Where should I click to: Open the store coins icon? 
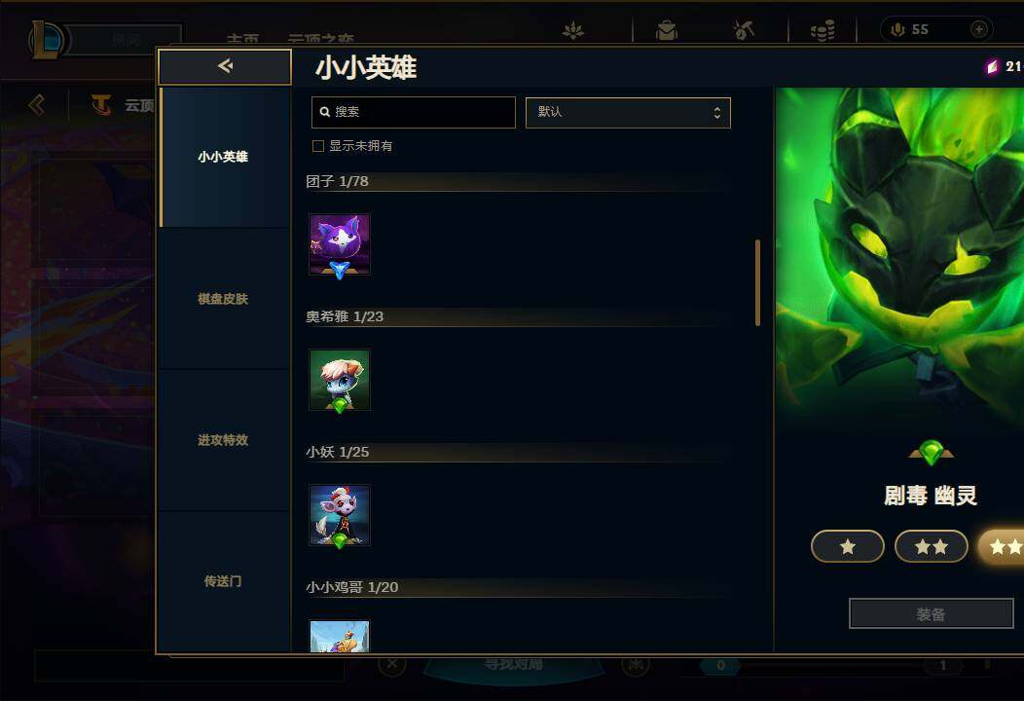click(x=823, y=30)
